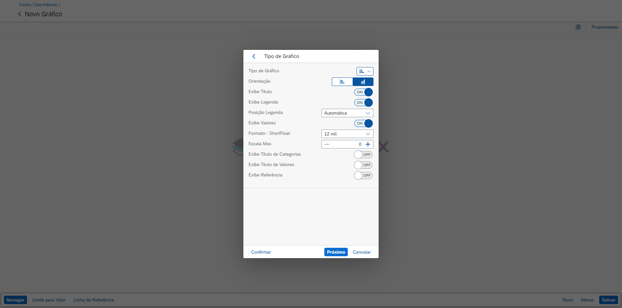
Task: Select vertical column orientation
Action: [x=363, y=82]
